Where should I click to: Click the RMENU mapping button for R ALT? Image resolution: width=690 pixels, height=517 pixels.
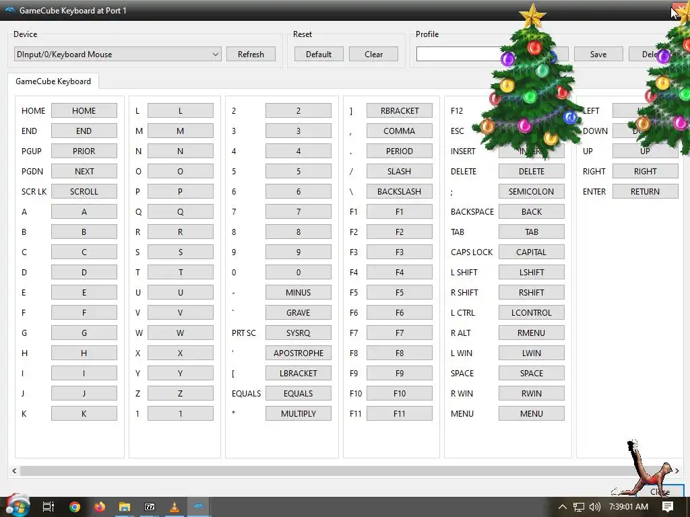click(532, 333)
